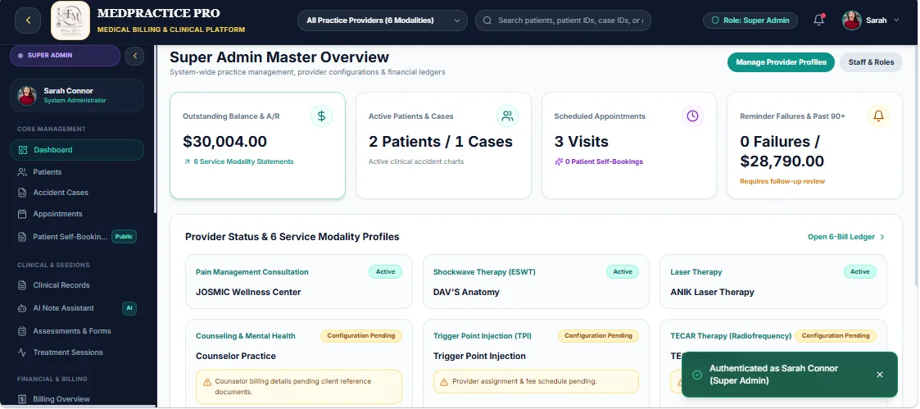Open the ANIK Laser Therapy provider card
Viewport: 920px width, 409px height.
tap(773, 282)
